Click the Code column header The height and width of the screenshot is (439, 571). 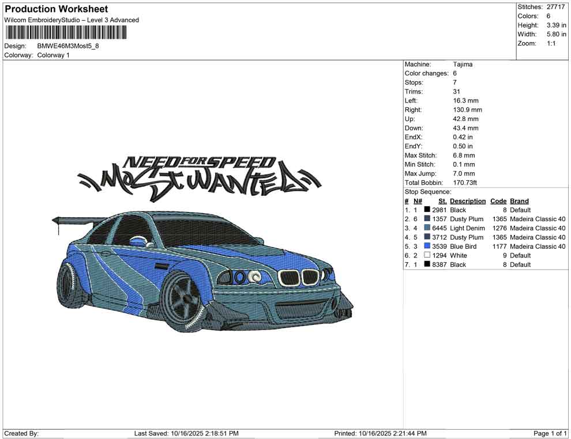point(498,201)
